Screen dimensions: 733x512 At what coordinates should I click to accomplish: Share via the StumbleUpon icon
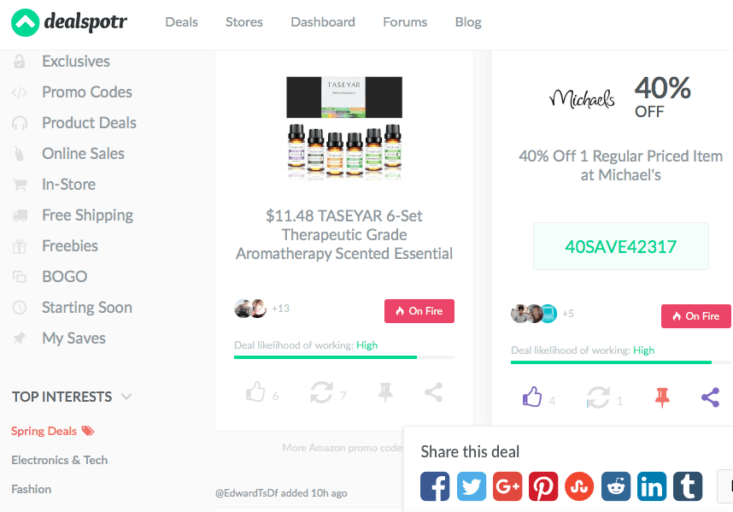pos(579,486)
